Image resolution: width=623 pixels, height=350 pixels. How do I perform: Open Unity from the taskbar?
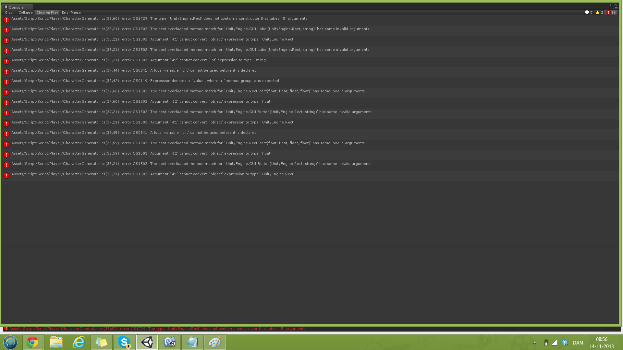click(x=147, y=342)
